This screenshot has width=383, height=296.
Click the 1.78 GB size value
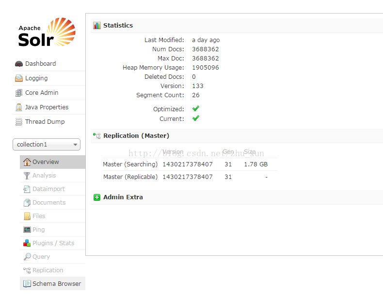pos(256,164)
